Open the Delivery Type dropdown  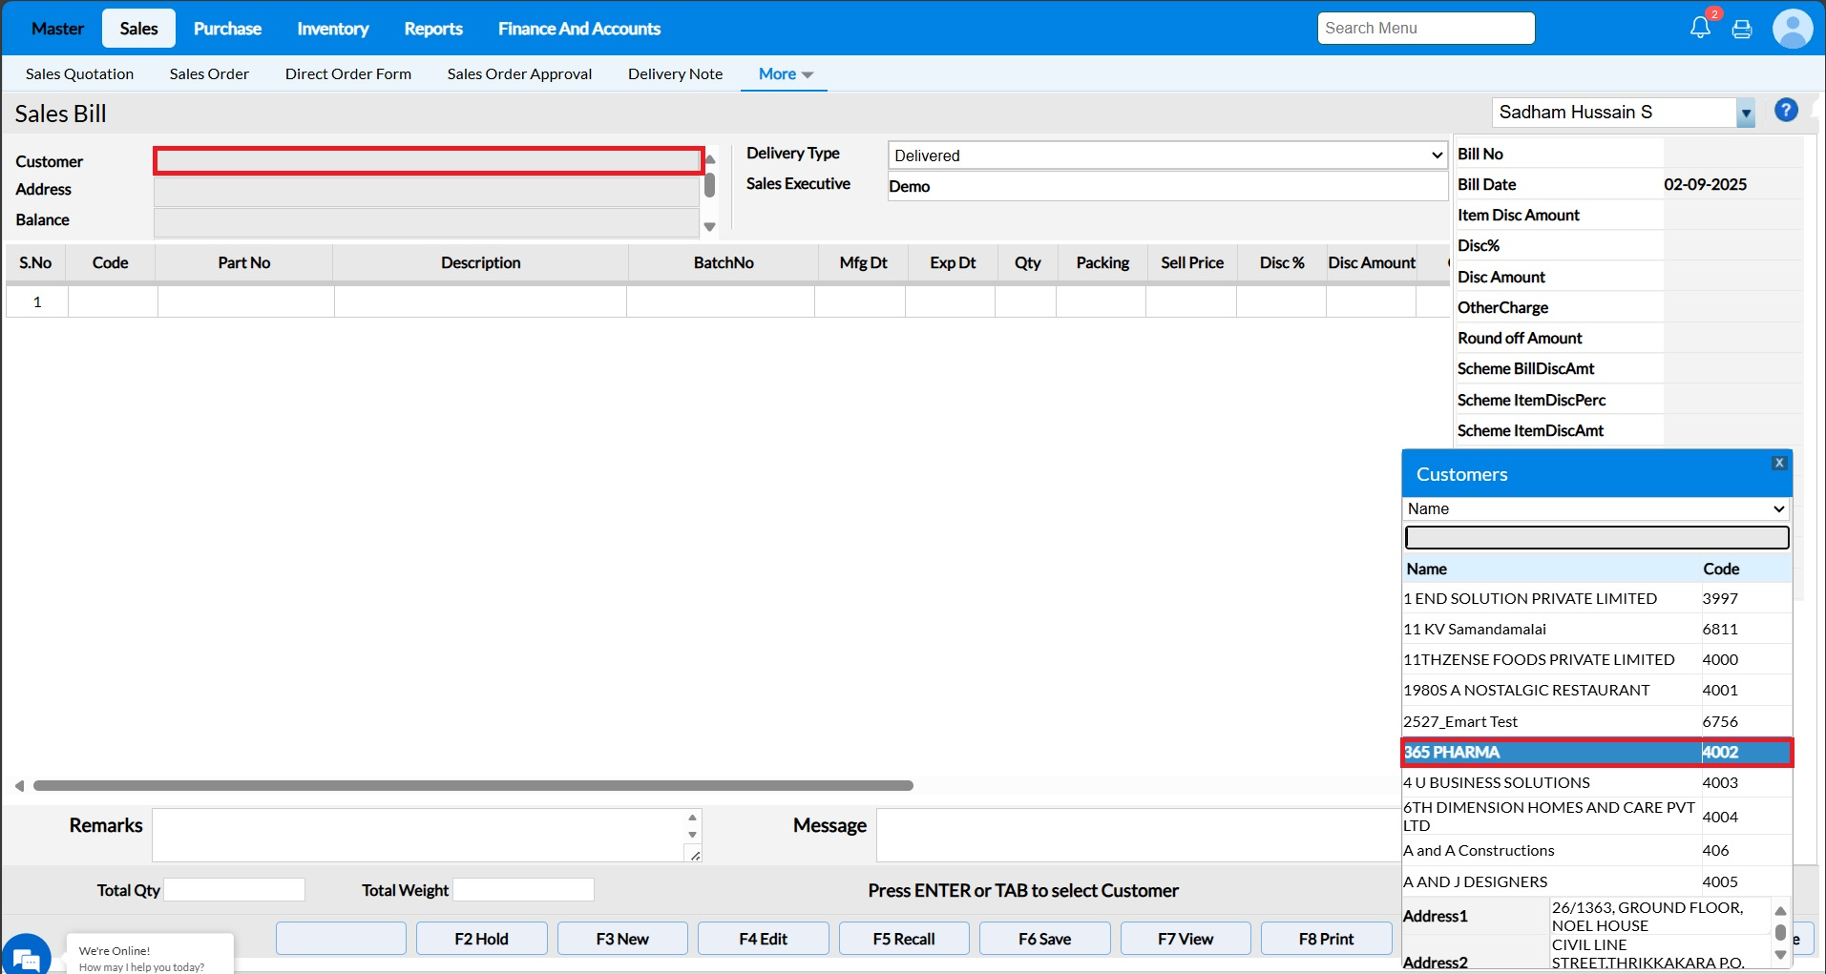[x=1167, y=155]
